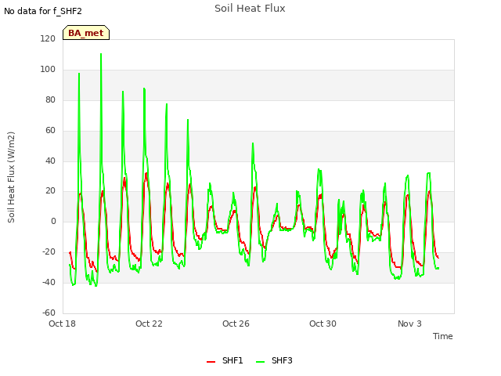501x376 pixels.
Task: Click the red SHF1 legend color marker
Action: pos(211,362)
